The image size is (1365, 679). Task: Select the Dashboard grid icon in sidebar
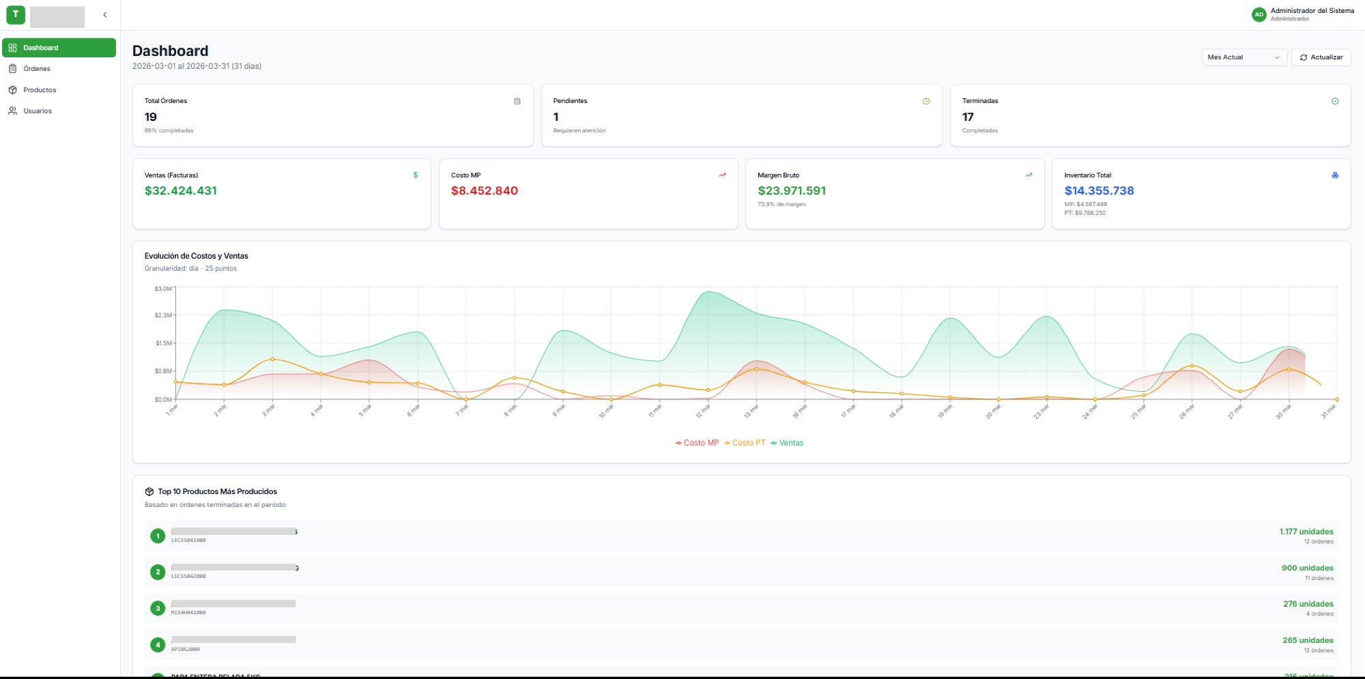coord(12,48)
